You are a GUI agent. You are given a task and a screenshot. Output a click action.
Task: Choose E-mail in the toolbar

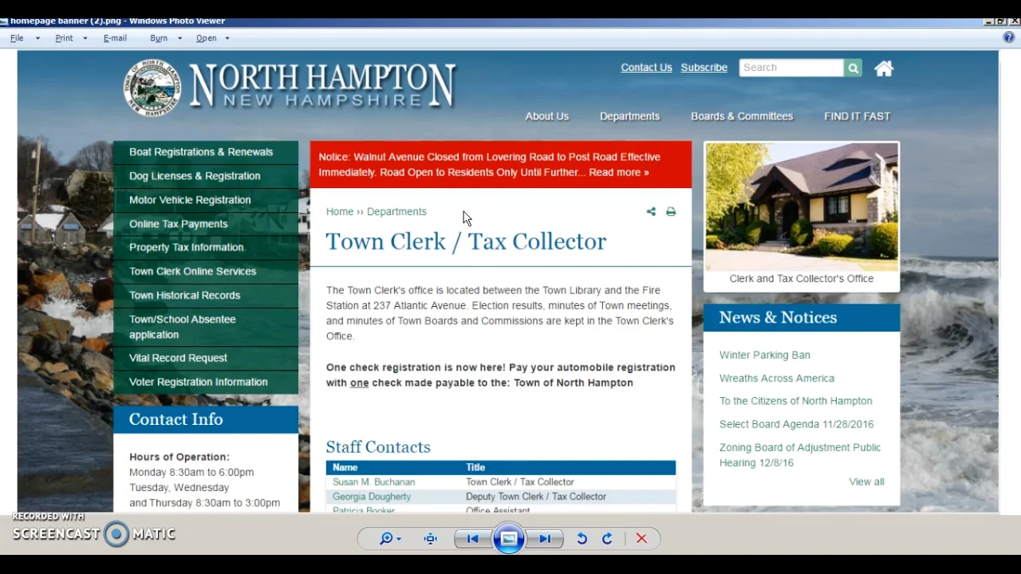[115, 38]
